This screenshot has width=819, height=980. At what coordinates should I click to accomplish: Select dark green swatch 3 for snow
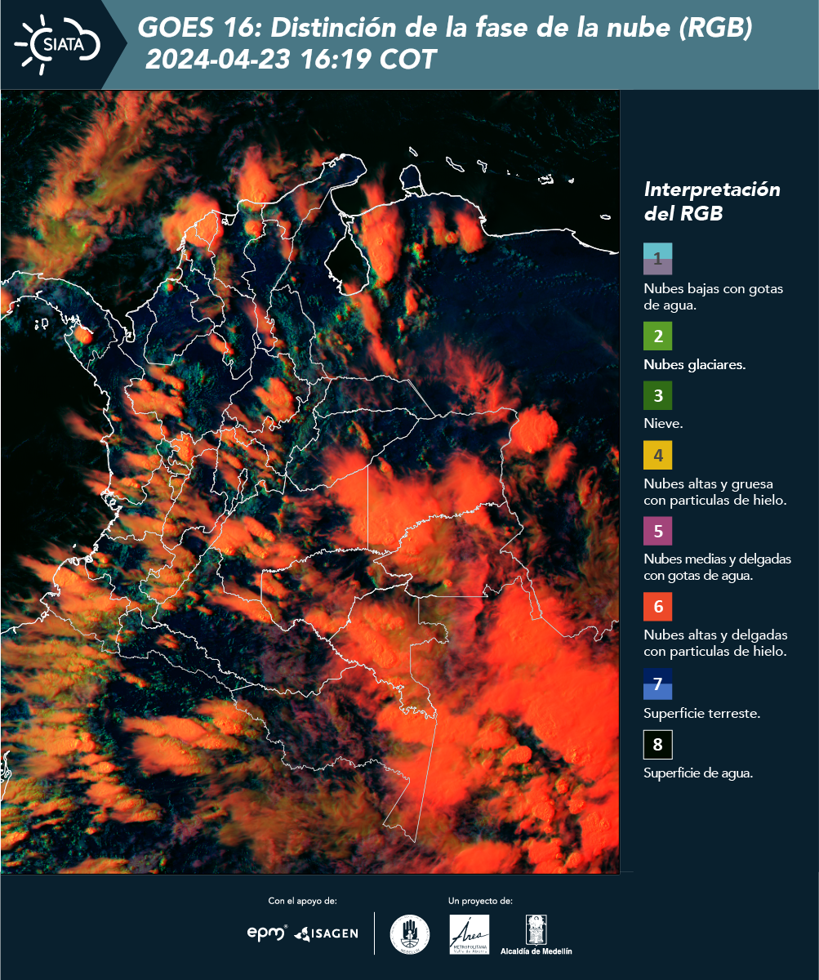(x=657, y=396)
